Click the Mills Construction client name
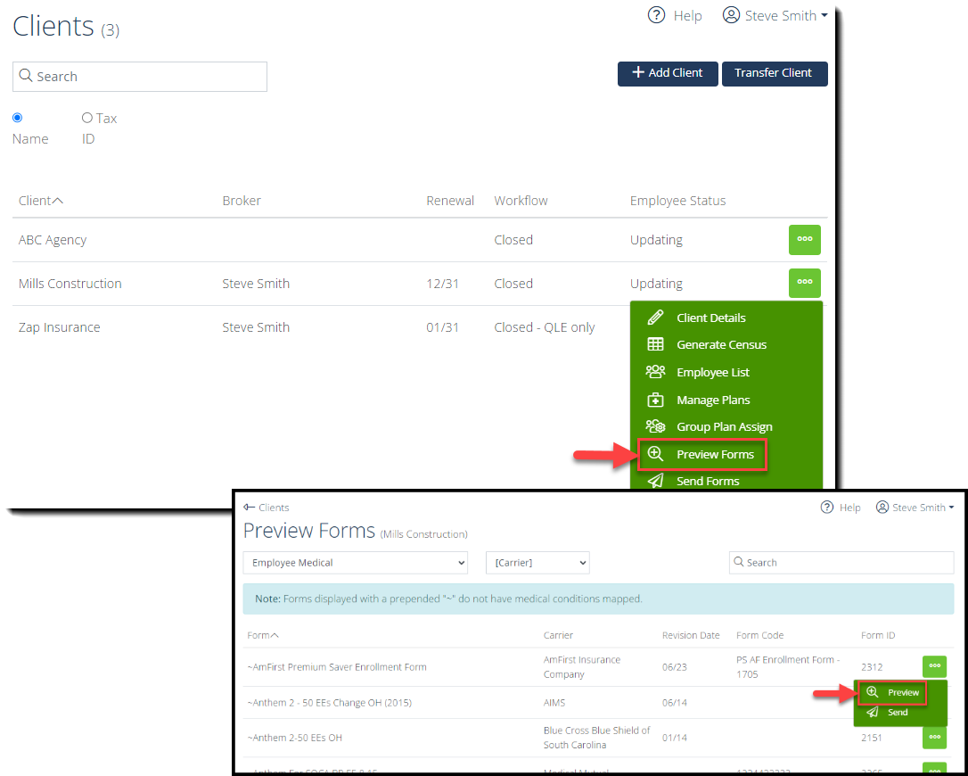 pyautogui.click(x=70, y=284)
